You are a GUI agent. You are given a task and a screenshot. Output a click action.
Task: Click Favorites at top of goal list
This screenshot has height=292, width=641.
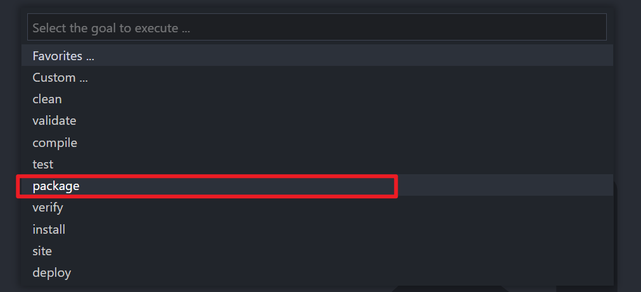pyautogui.click(x=63, y=56)
